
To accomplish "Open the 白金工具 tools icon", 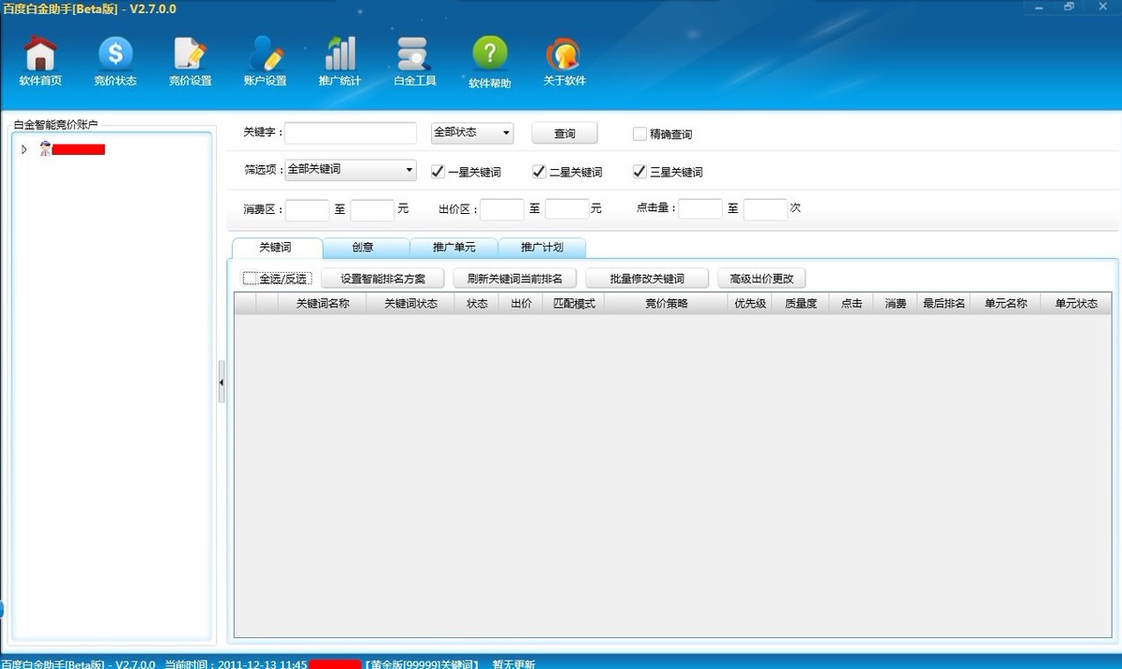I will (x=414, y=55).
